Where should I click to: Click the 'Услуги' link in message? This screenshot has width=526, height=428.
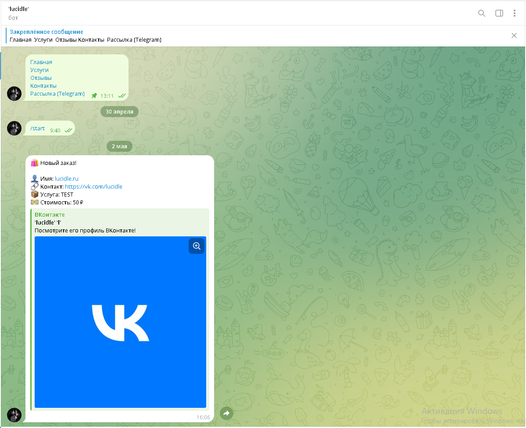pyautogui.click(x=39, y=70)
